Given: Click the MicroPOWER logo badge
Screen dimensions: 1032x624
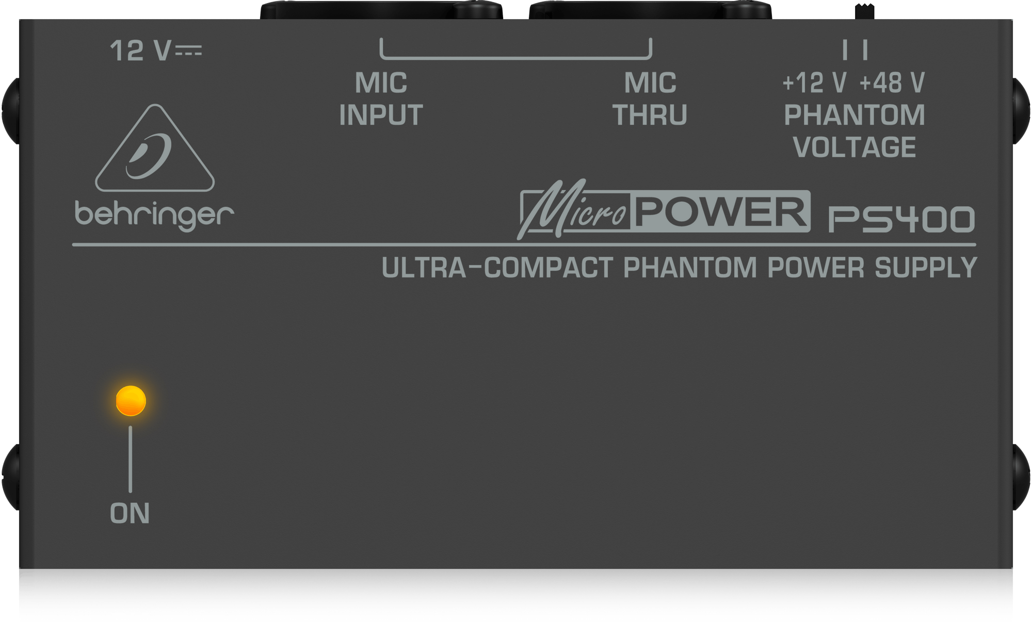Looking at the screenshot, I should [664, 209].
